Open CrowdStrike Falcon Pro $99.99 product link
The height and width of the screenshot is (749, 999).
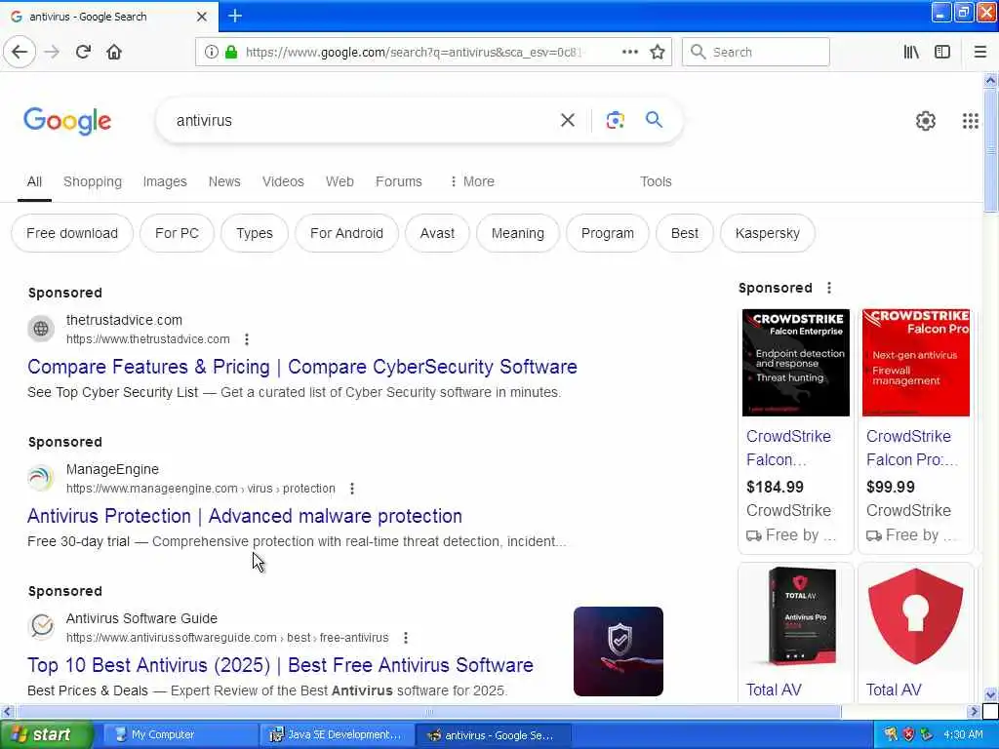[912, 448]
